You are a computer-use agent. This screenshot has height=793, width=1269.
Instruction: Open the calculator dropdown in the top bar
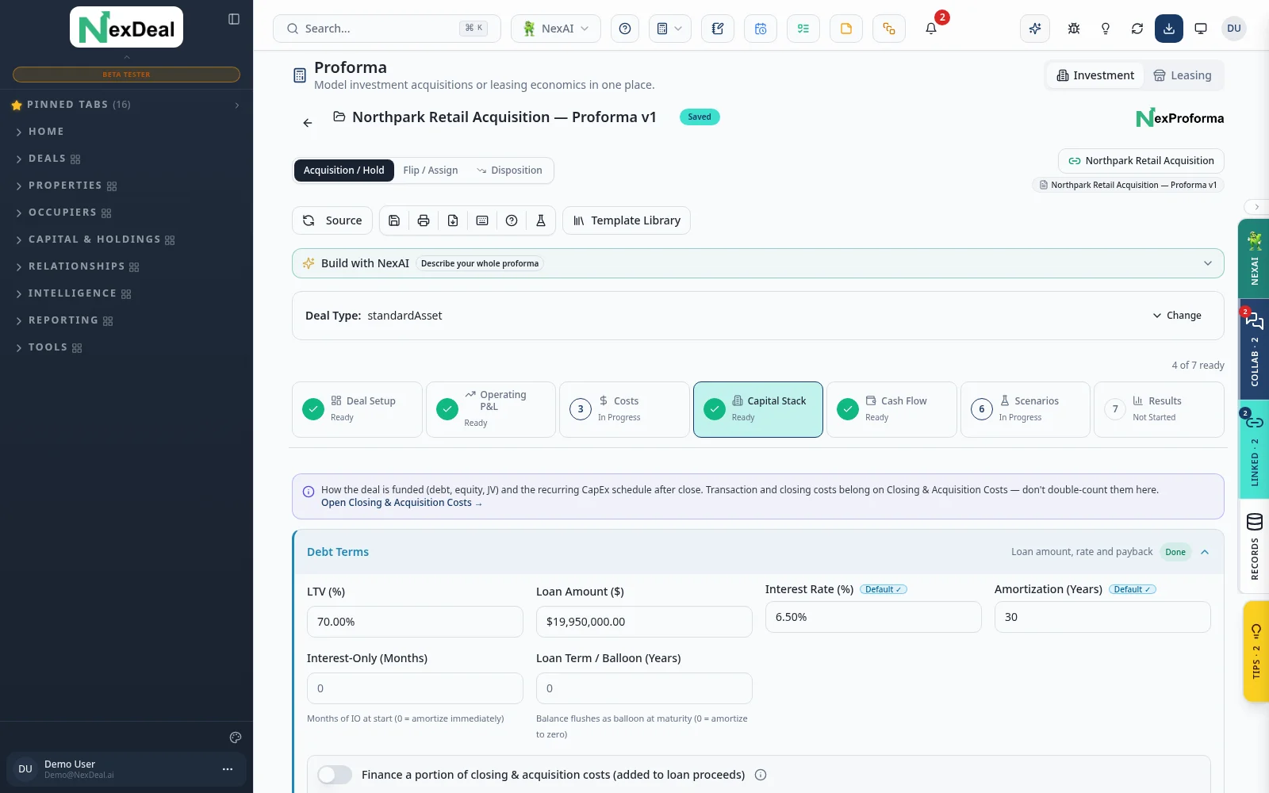point(670,29)
